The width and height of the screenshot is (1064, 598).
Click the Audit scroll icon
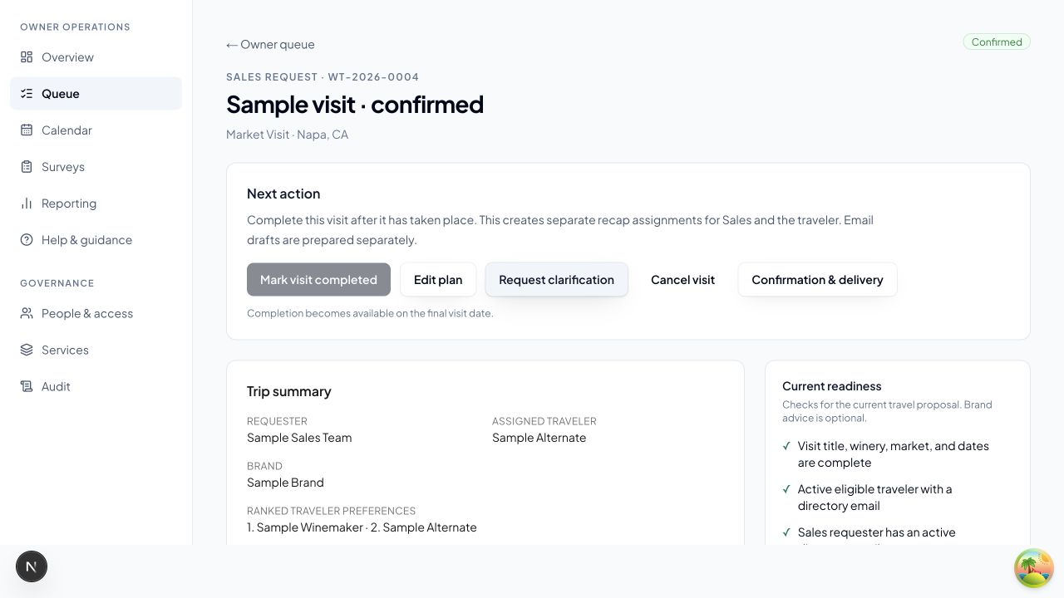click(x=27, y=386)
